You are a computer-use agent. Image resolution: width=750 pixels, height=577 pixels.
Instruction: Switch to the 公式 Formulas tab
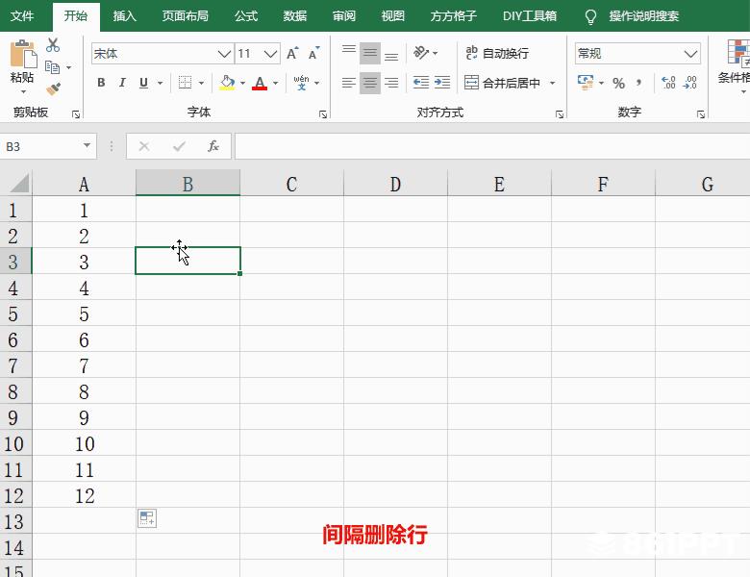point(246,15)
